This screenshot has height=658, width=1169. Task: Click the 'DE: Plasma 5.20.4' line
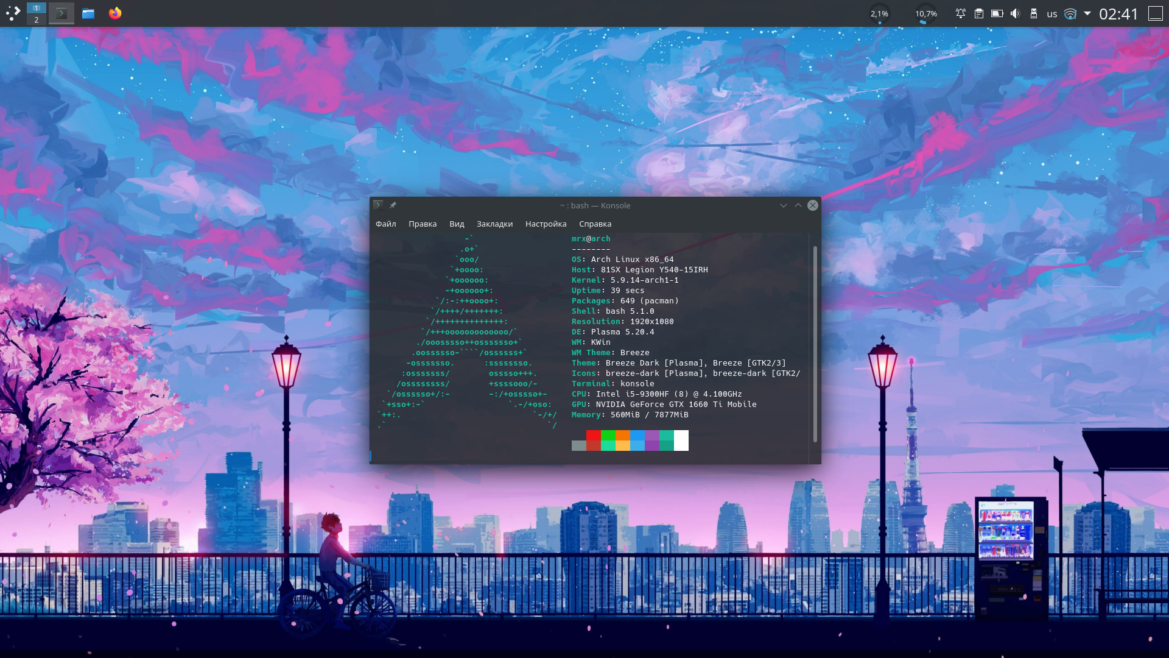(x=613, y=332)
